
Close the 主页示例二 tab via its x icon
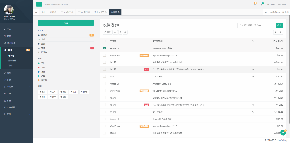[x=72, y=12]
